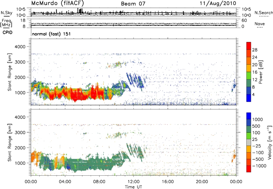Click the red bottom segment of velocity colorbar
Viewport: 273px width, 189px height.
[x=249, y=169]
